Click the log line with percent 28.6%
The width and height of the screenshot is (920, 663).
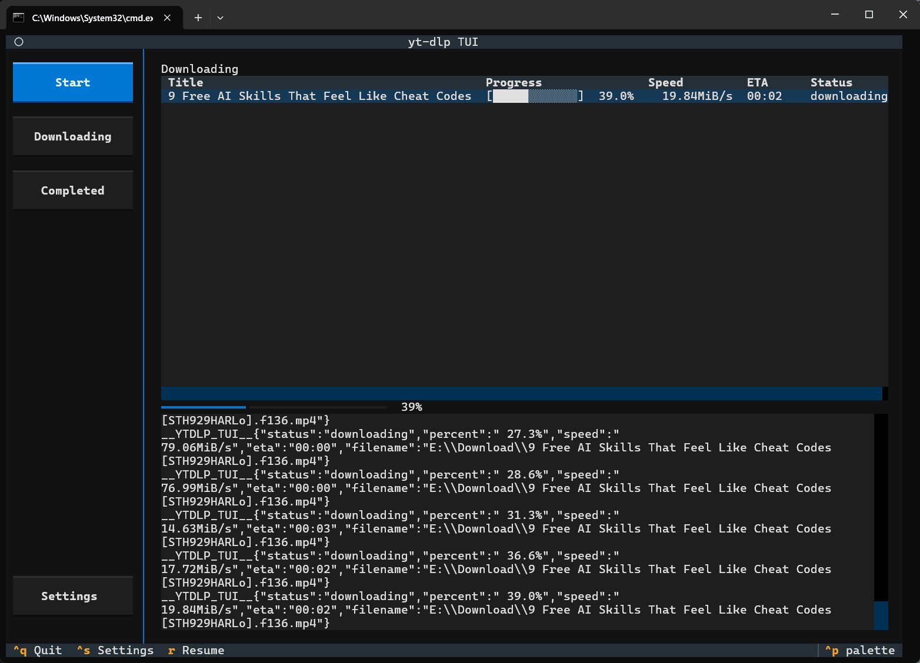click(390, 474)
